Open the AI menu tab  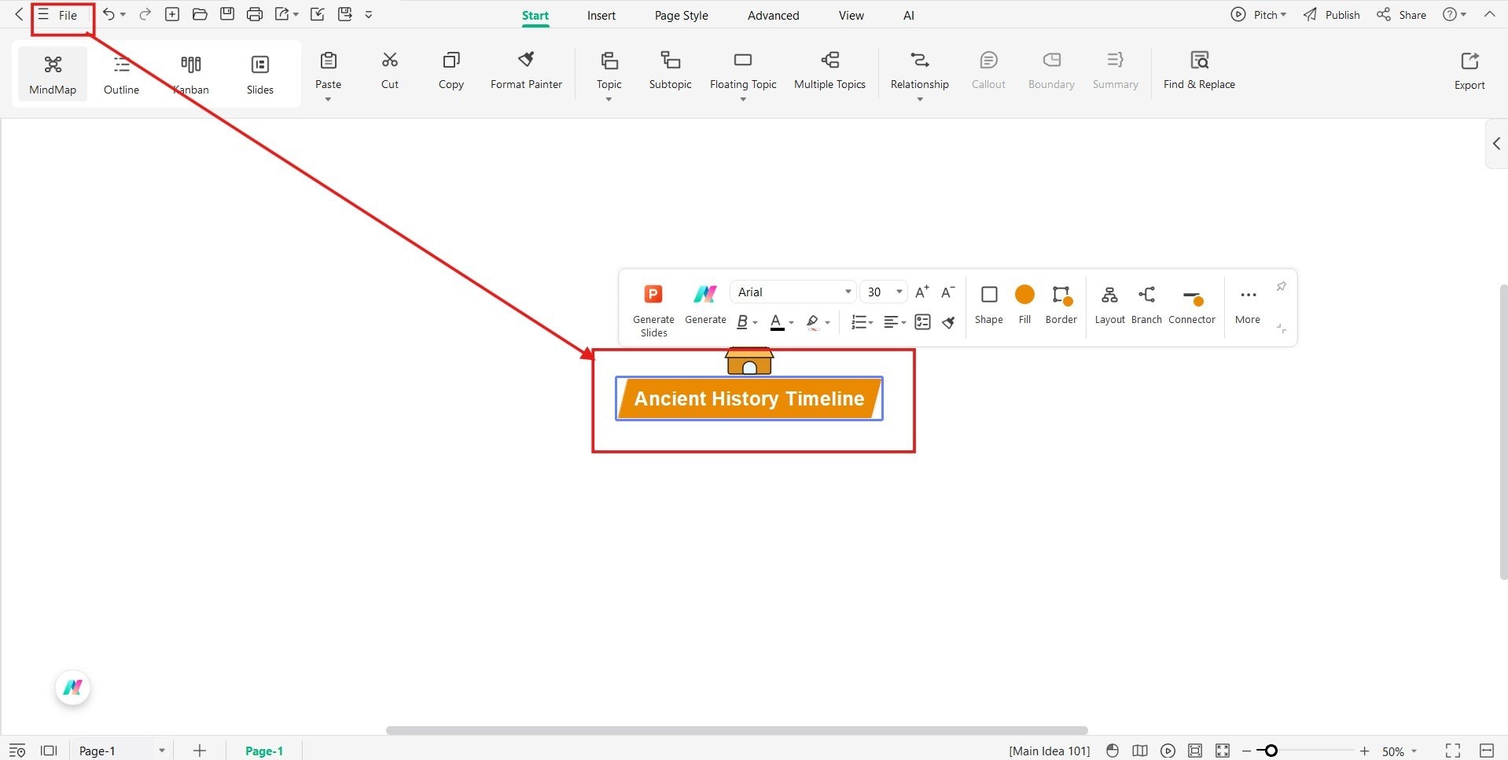pyautogui.click(x=908, y=15)
